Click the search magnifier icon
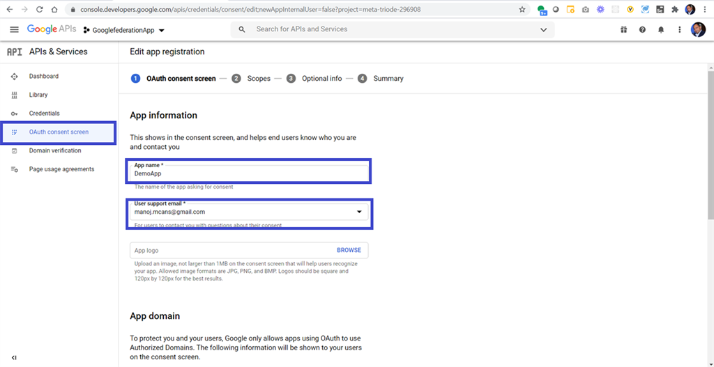 pos(242,29)
